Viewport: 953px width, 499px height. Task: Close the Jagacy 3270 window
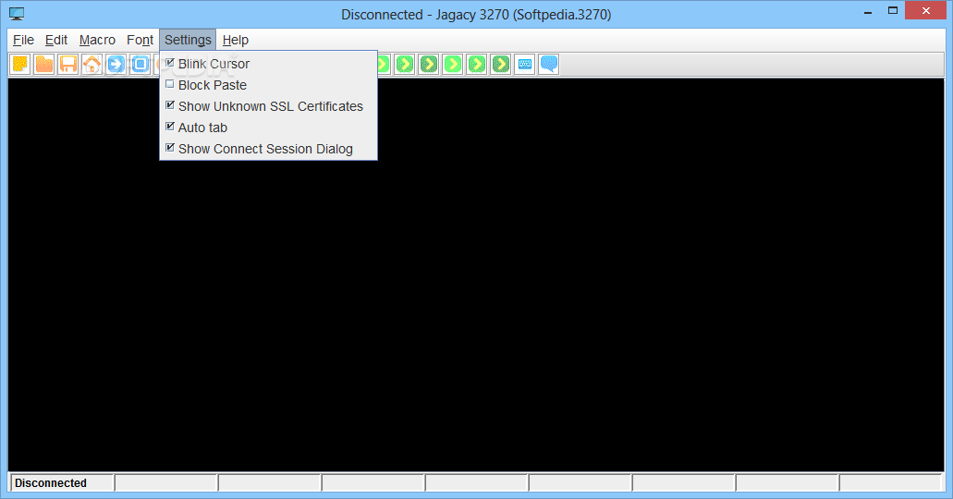click(x=925, y=11)
